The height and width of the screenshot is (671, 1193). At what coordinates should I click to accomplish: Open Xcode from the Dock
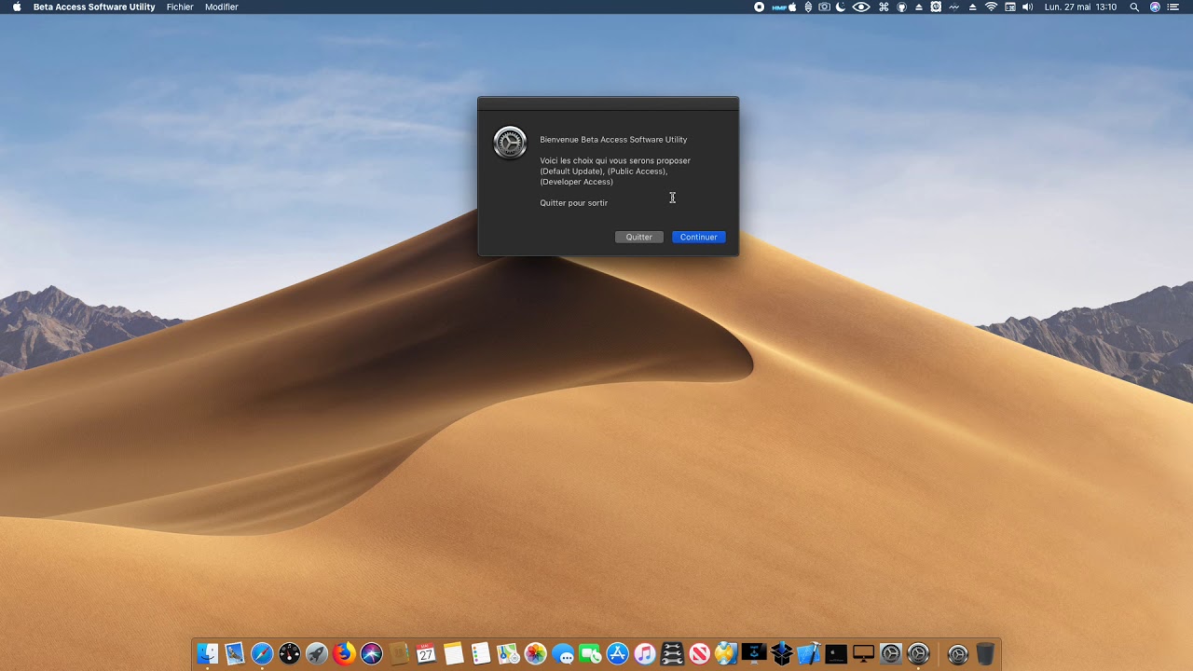pyautogui.click(x=809, y=654)
